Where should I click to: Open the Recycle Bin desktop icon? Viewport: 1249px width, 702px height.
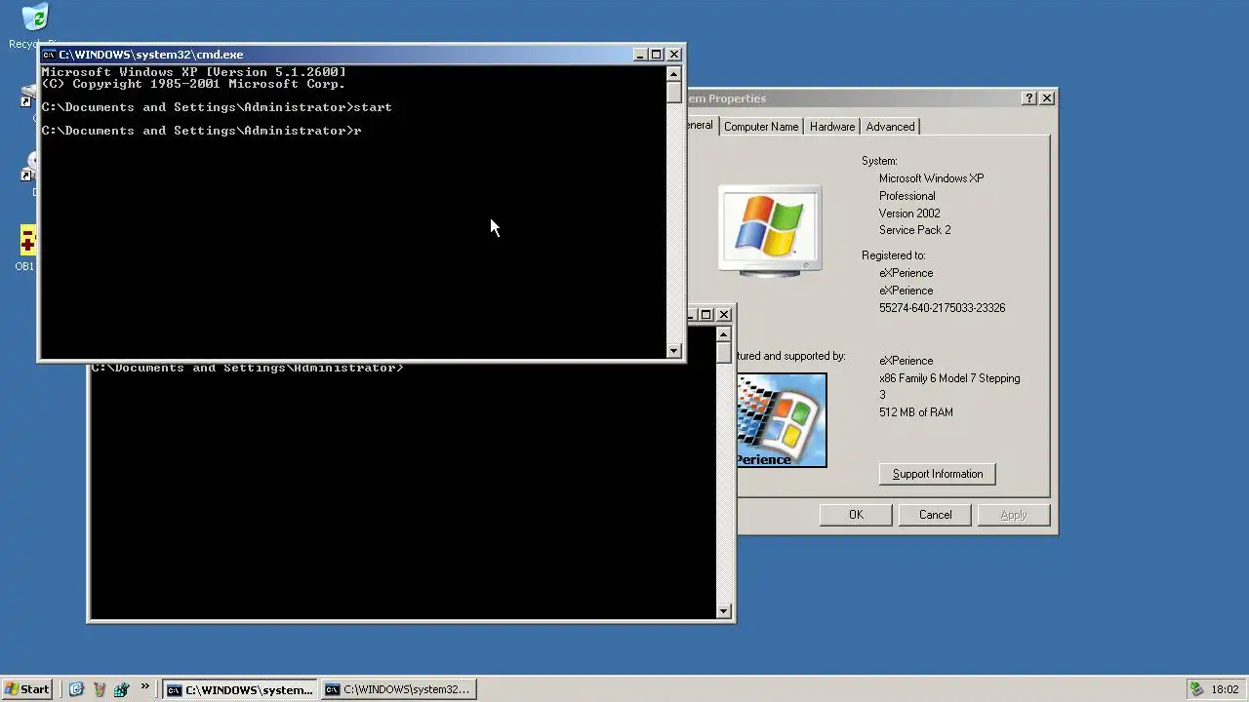tap(34, 18)
